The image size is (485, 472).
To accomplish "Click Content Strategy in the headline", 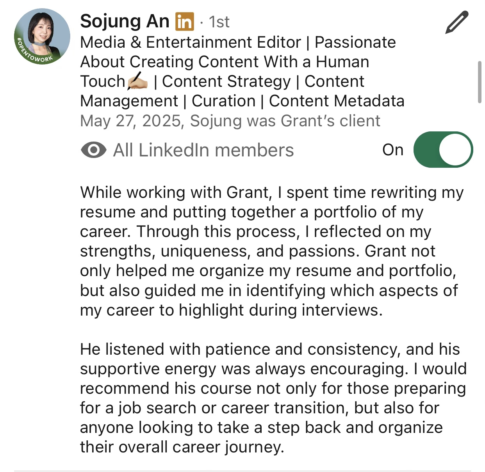I will click(226, 82).
